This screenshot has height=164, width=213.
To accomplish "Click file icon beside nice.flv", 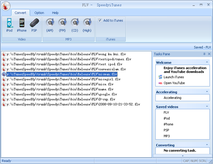I will [4, 84].
